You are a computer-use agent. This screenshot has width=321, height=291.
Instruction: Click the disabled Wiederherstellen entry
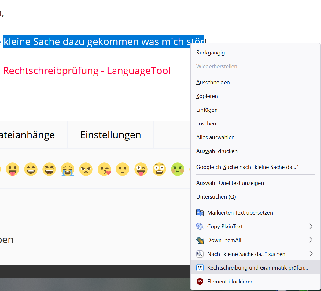pyautogui.click(x=256, y=66)
